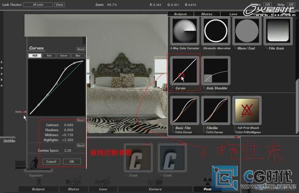Click the Gamma Space value 2.20
The height and width of the screenshot is (193, 299).
68,151
